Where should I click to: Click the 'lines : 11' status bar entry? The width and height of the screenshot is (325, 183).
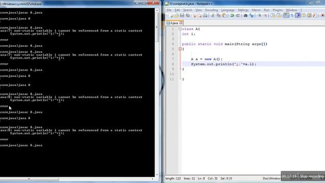(189, 178)
